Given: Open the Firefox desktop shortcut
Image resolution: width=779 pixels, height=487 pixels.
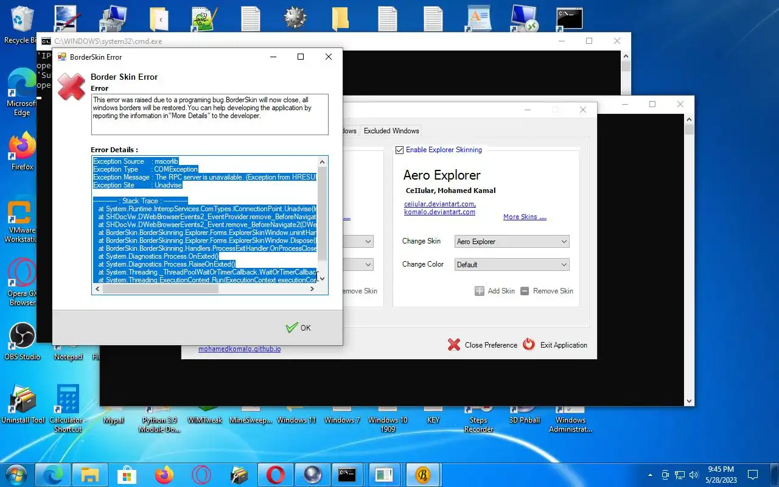Looking at the screenshot, I should tap(21, 151).
